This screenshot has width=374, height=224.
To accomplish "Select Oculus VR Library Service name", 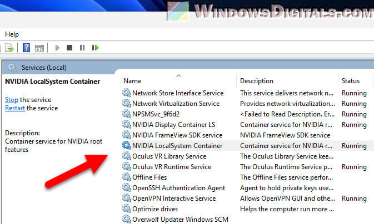I will coord(169,156).
